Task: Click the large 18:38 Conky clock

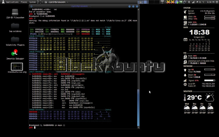Action: (x=199, y=32)
